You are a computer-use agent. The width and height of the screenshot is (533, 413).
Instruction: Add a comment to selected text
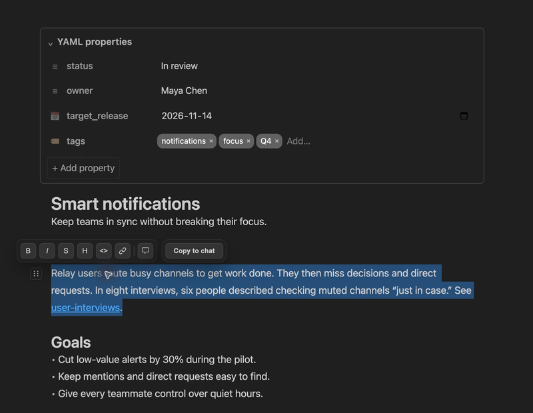(145, 251)
